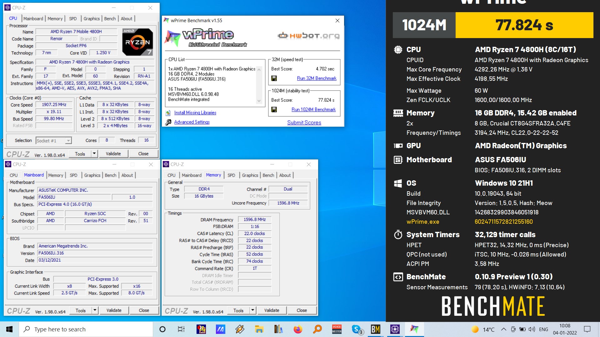Open the weather widget showing 14°C
The image size is (600, 337).
[x=483, y=329]
